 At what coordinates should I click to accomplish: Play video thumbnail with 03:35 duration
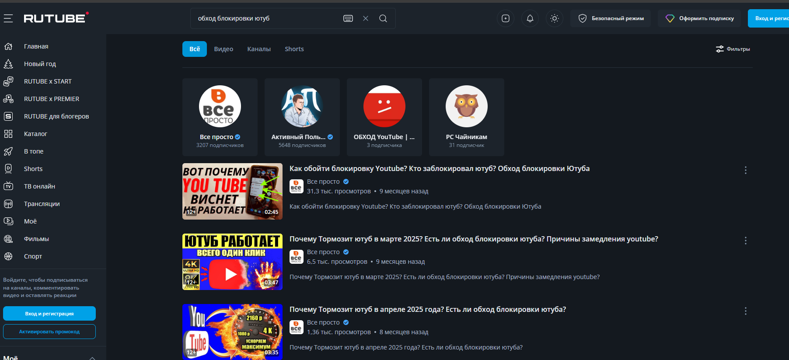232,332
